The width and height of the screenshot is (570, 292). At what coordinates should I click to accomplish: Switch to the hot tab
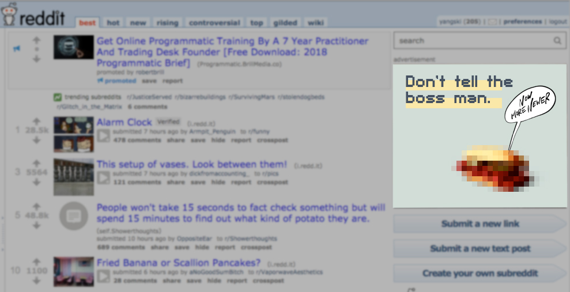pyautogui.click(x=113, y=22)
